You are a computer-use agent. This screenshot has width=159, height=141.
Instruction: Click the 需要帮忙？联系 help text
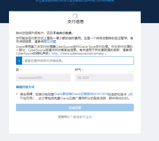[68, 117]
